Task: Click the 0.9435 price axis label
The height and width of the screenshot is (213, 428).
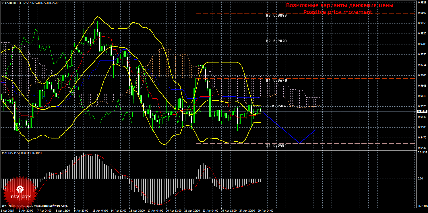Action: click(x=422, y=148)
